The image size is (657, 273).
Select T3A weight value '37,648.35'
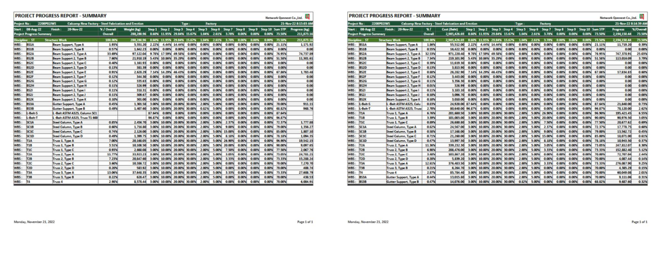[139, 172]
